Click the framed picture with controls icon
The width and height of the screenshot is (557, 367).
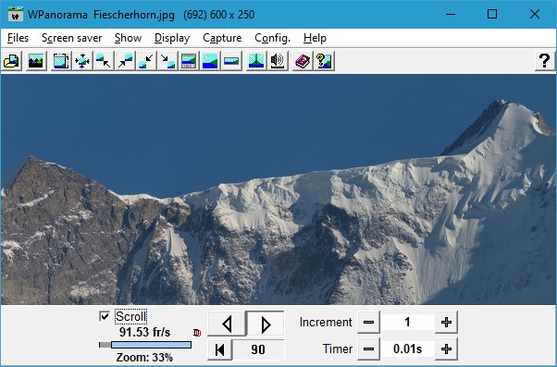pos(189,61)
